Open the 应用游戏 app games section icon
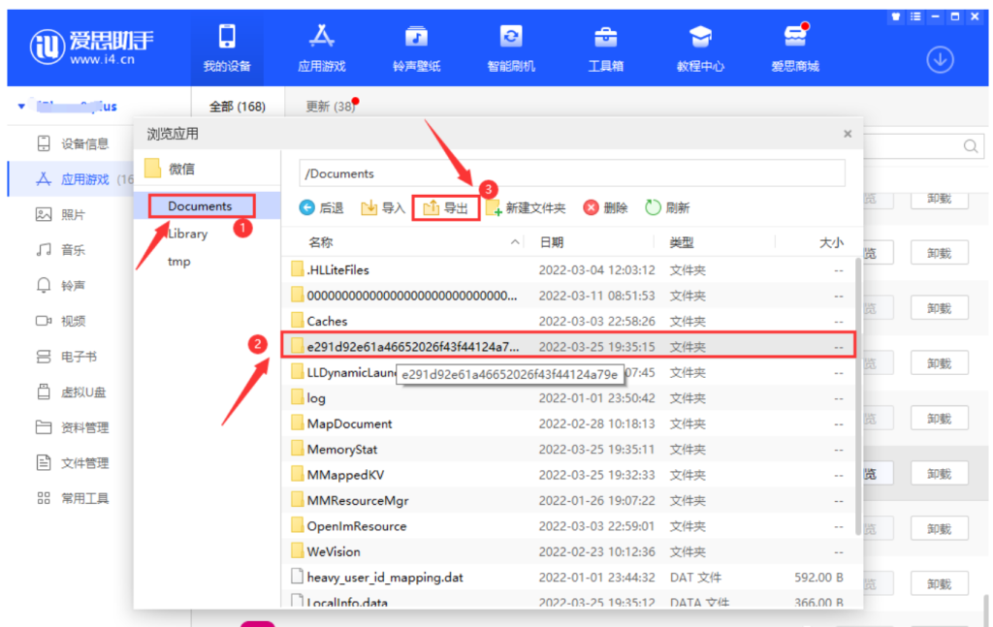Image resolution: width=993 pixels, height=627 pixels. pyautogui.click(x=321, y=38)
